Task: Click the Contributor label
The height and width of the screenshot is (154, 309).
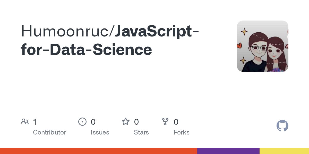Action: coord(49,132)
